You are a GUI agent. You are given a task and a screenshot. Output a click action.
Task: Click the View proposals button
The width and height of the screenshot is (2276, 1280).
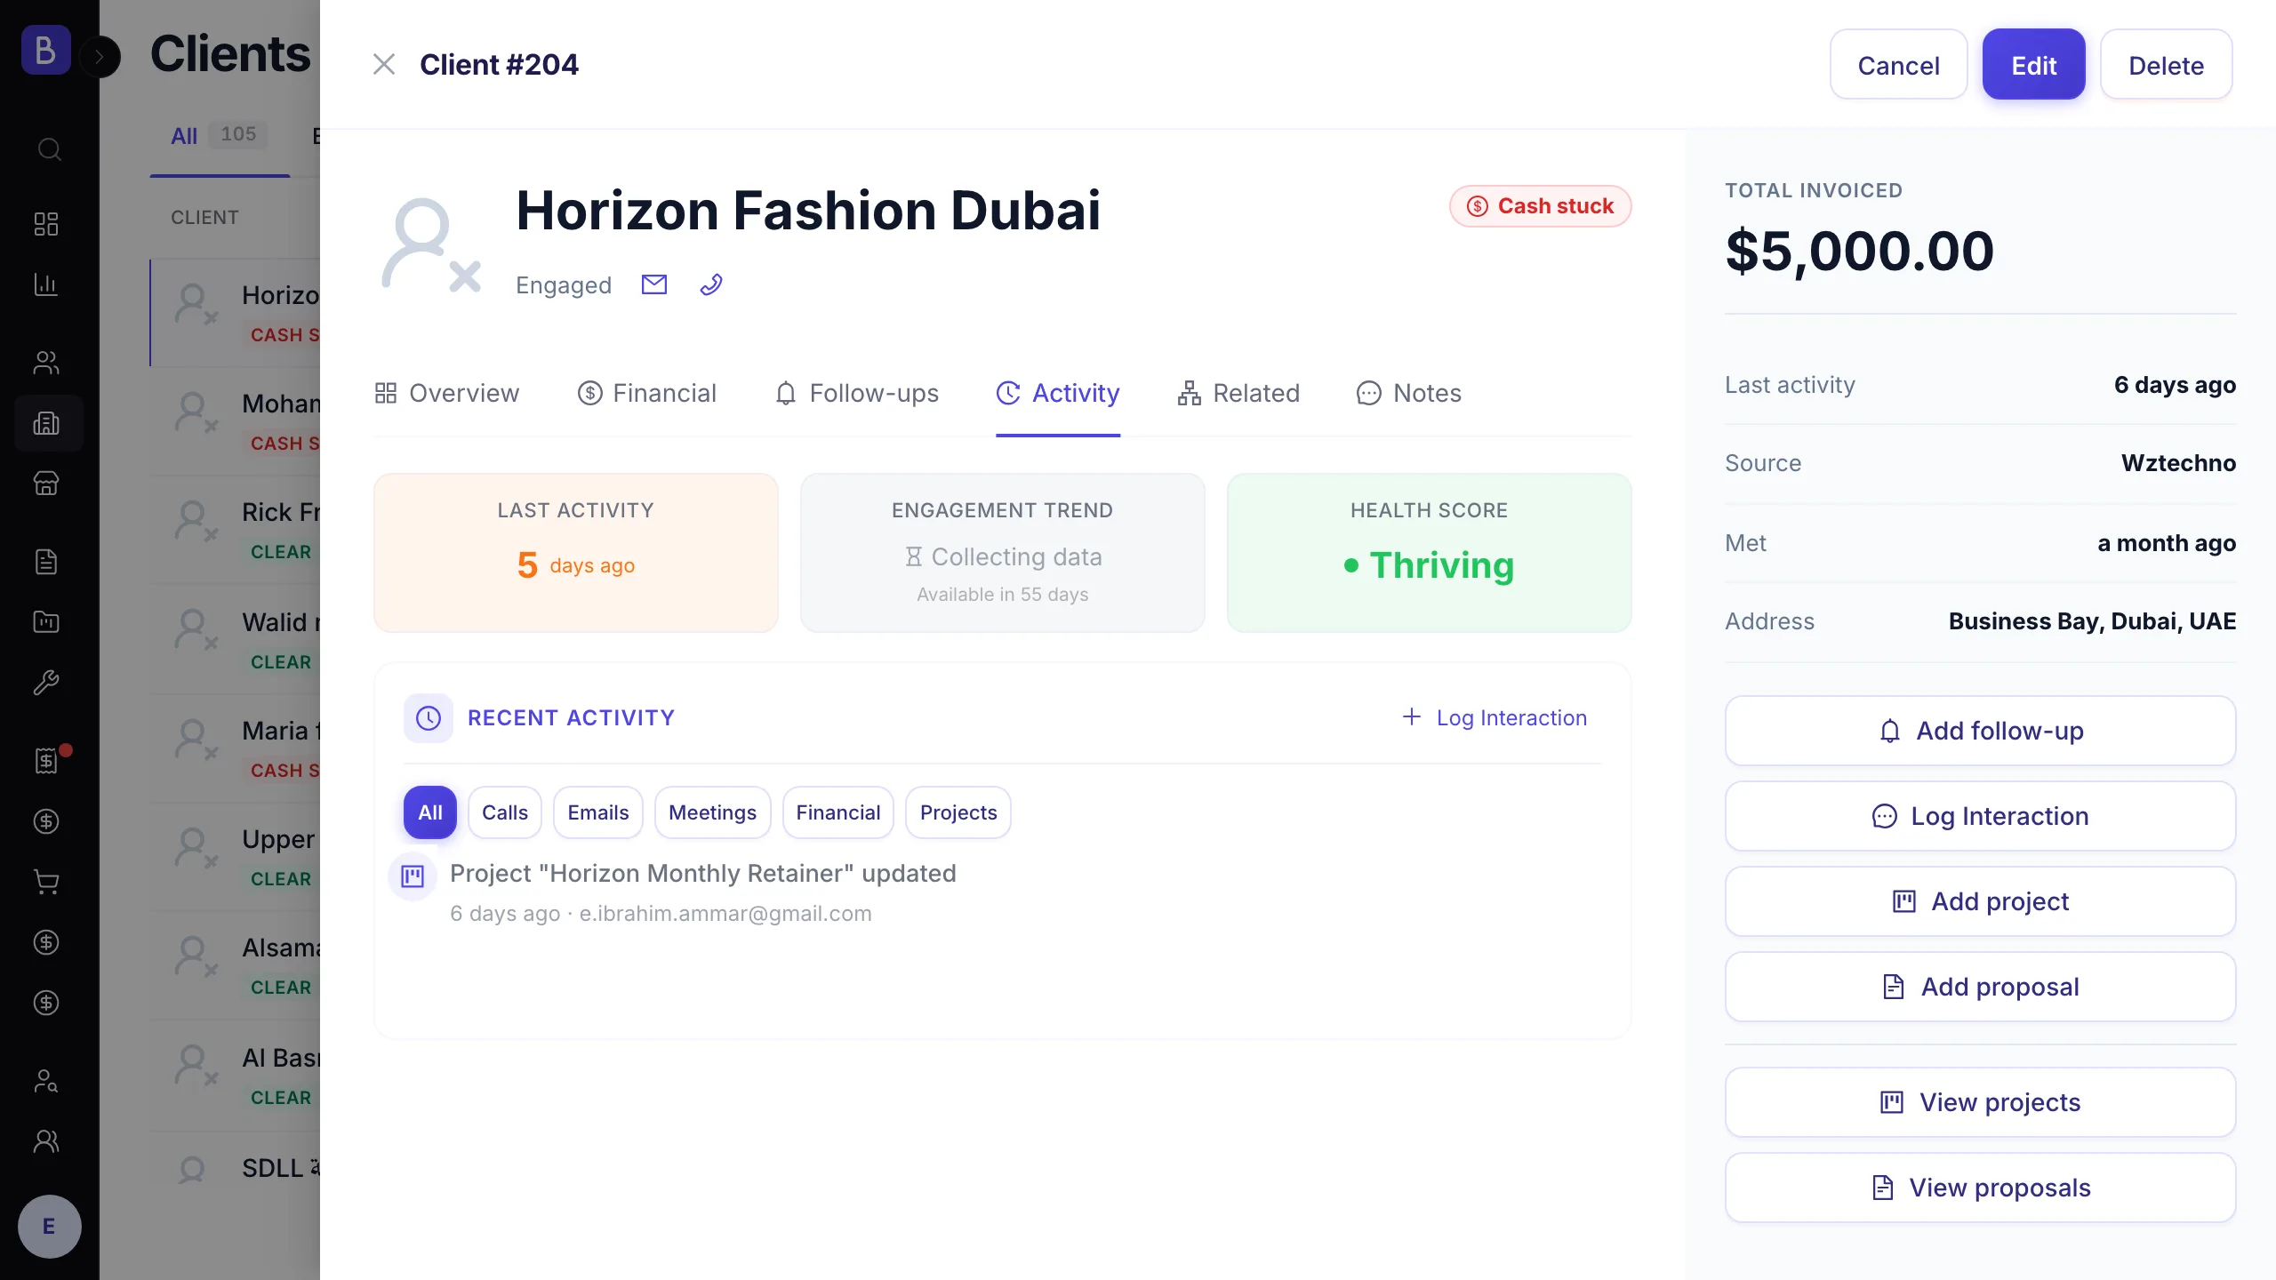[1980, 1188]
